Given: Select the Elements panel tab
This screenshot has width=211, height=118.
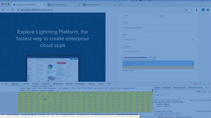Looking at the screenshot, I should click(x=15, y=84).
